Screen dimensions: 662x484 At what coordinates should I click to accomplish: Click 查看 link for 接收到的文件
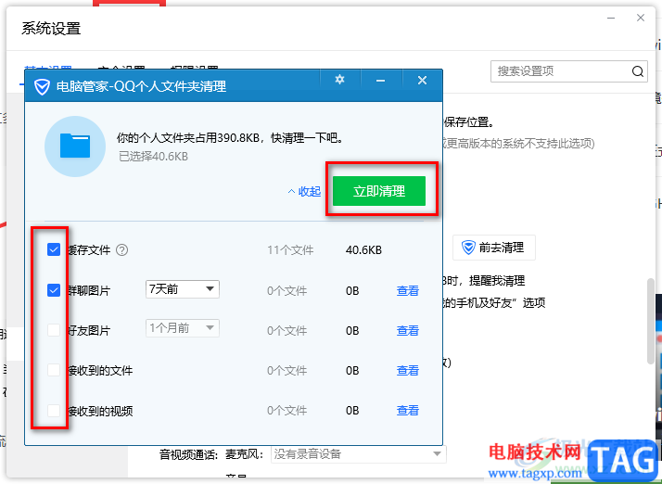click(407, 370)
